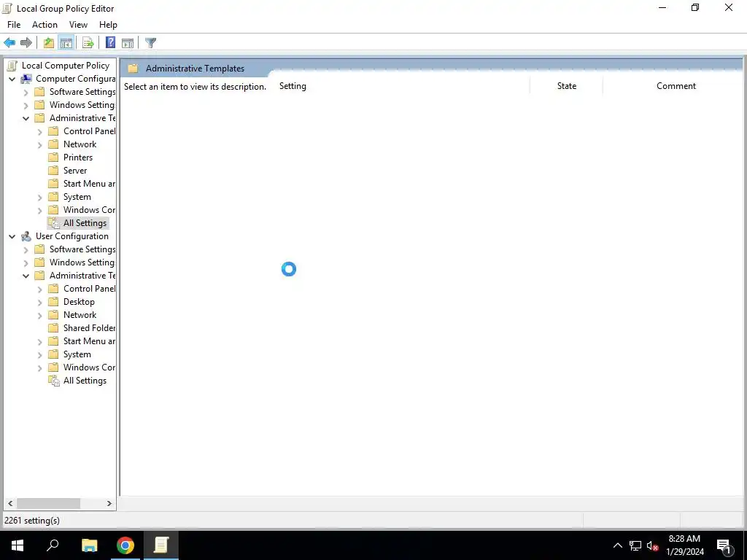Expand Windows Settings under User Configuration
Image resolution: width=747 pixels, height=560 pixels.
coord(26,262)
